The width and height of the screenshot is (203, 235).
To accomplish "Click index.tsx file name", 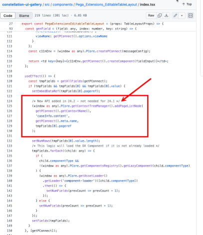I will [x=148, y=4].
